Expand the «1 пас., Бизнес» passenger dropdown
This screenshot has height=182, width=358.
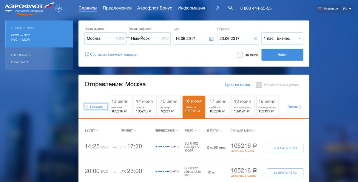(282, 39)
